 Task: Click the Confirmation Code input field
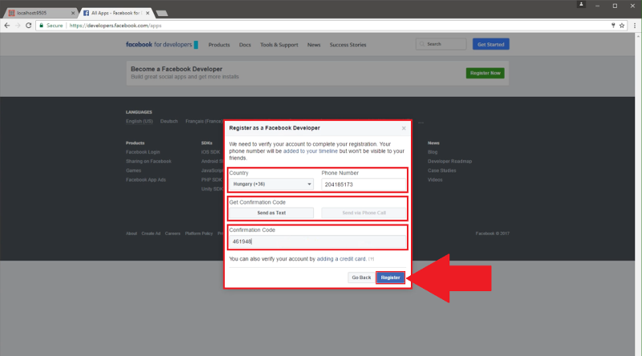coord(318,241)
